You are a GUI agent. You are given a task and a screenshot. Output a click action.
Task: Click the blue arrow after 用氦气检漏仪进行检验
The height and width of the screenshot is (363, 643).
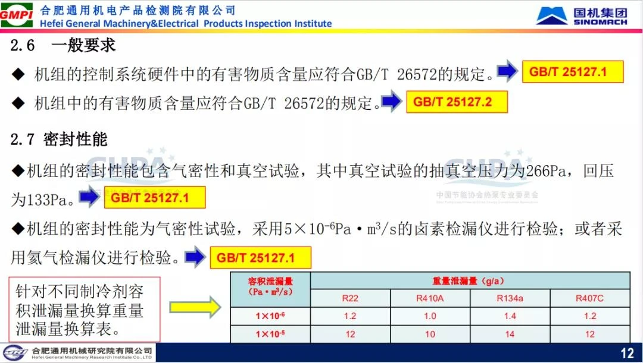point(195,257)
